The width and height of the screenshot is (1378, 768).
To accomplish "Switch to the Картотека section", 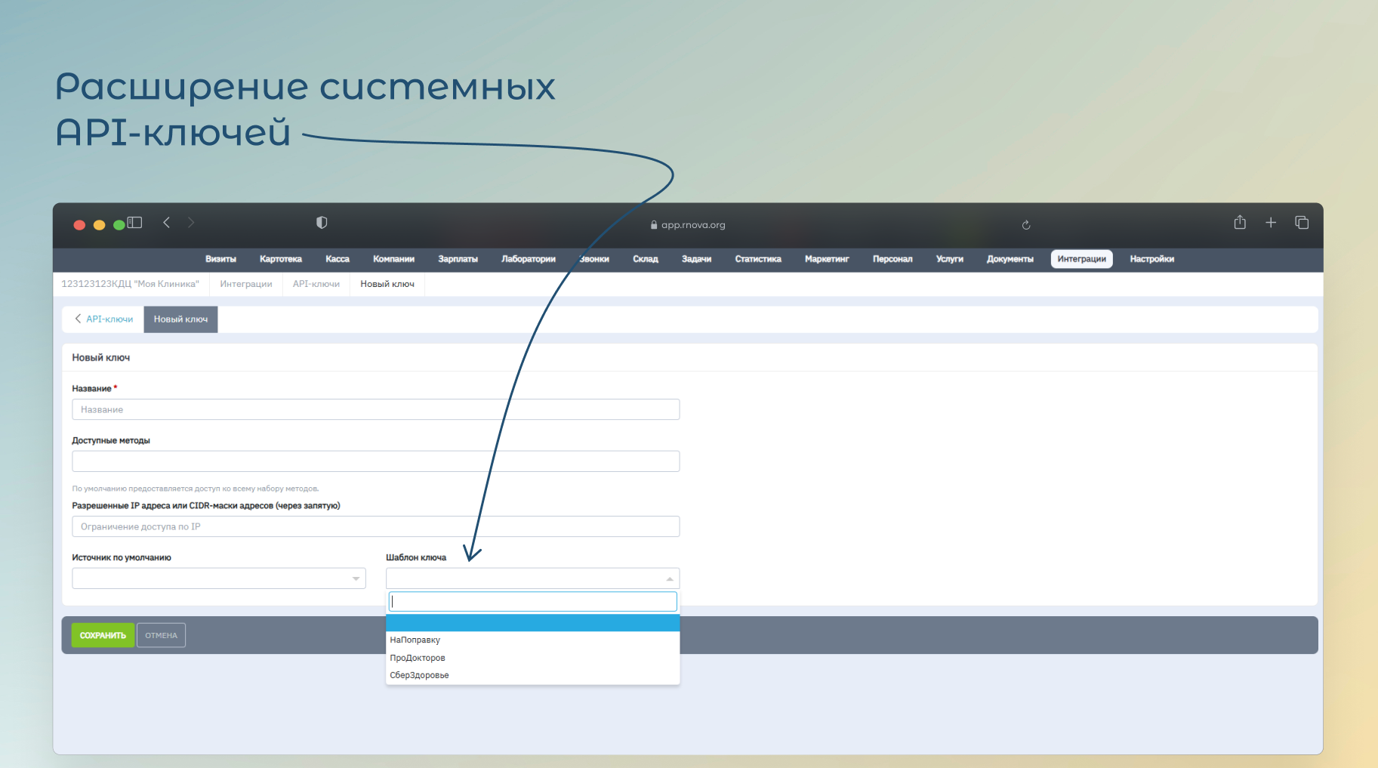I will click(280, 259).
